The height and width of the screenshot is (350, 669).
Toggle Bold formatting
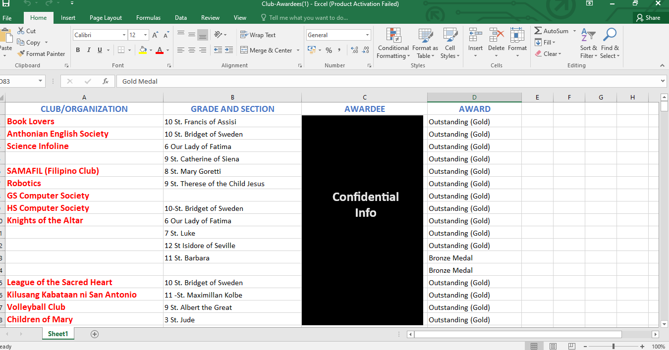pos(78,50)
